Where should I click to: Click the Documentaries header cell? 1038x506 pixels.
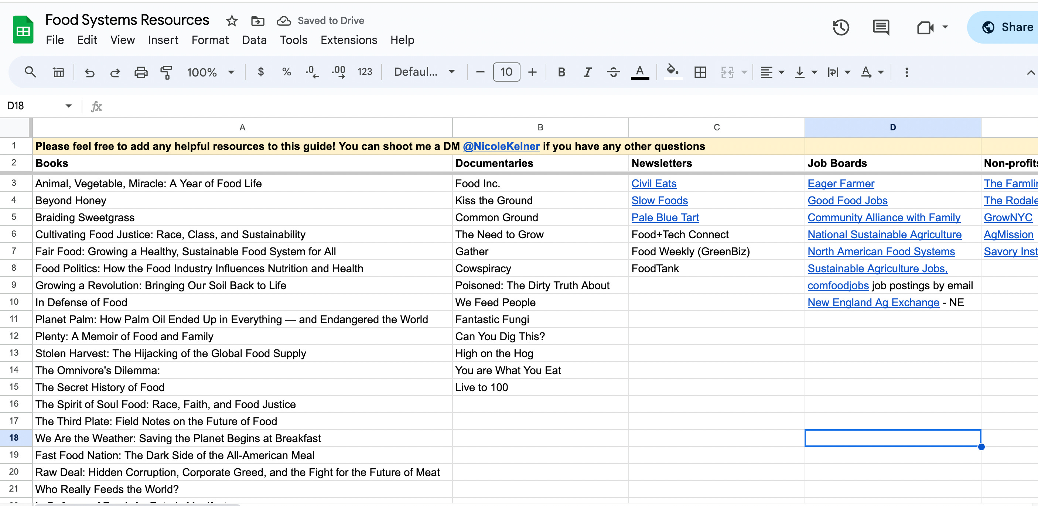pos(540,163)
